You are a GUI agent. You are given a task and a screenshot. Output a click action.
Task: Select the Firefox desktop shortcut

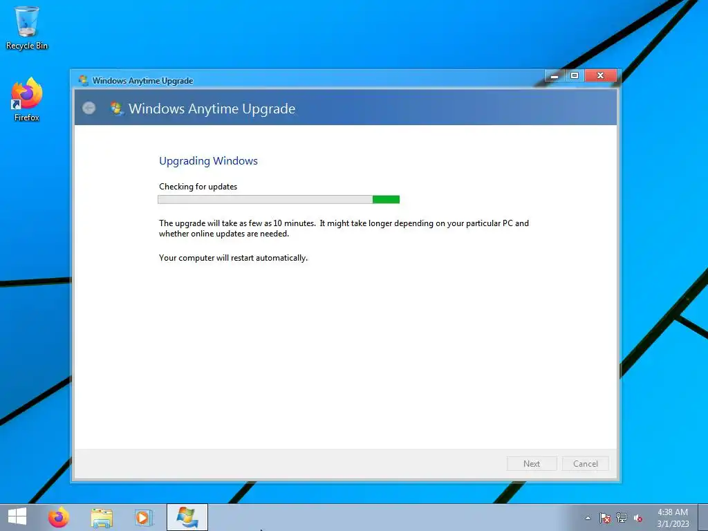pyautogui.click(x=27, y=100)
